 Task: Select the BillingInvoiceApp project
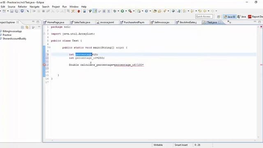[x=12, y=31]
